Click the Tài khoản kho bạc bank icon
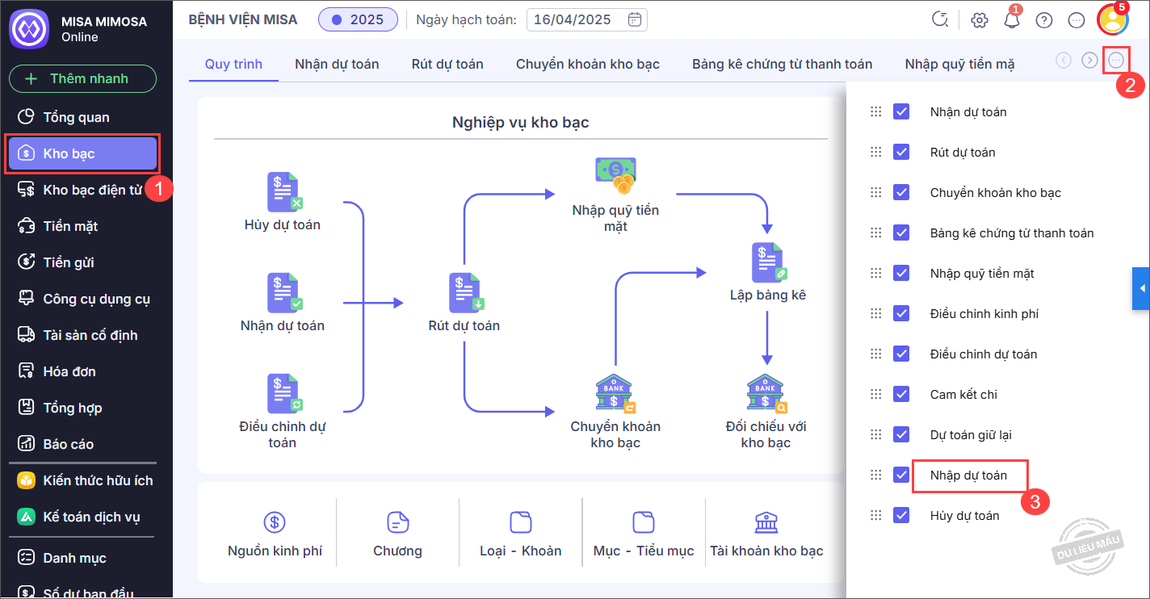Viewport: 1150px width, 599px height. point(766,522)
